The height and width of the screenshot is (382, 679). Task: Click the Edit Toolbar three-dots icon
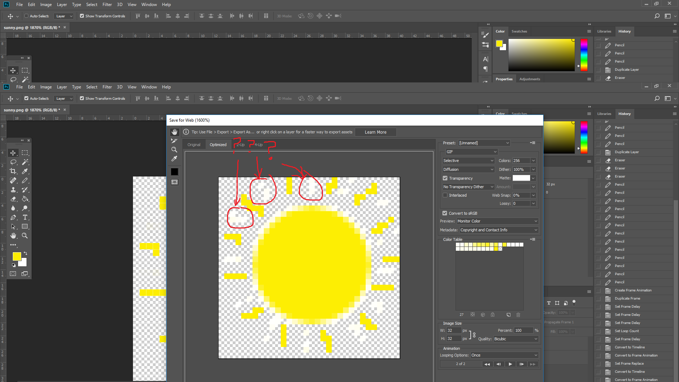click(13, 245)
